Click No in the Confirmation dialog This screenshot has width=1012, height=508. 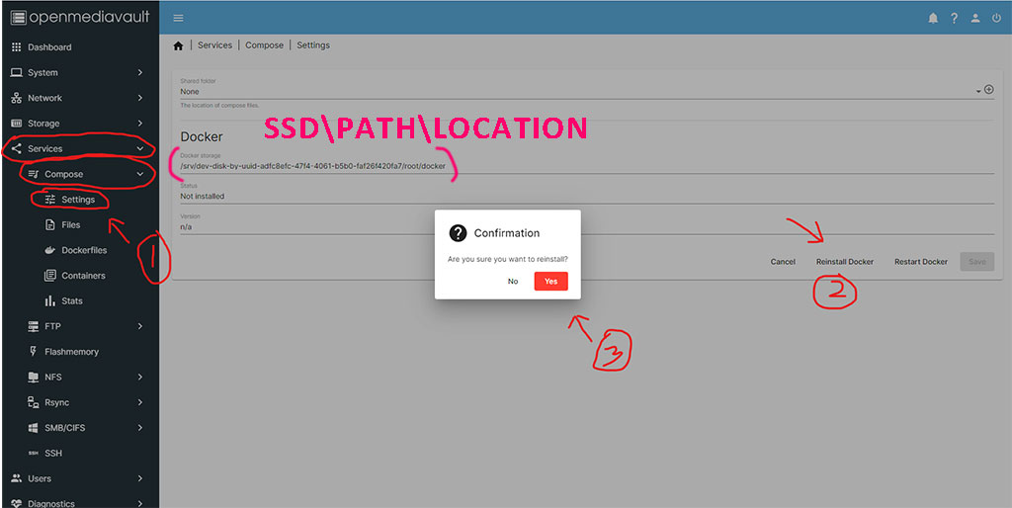click(513, 282)
